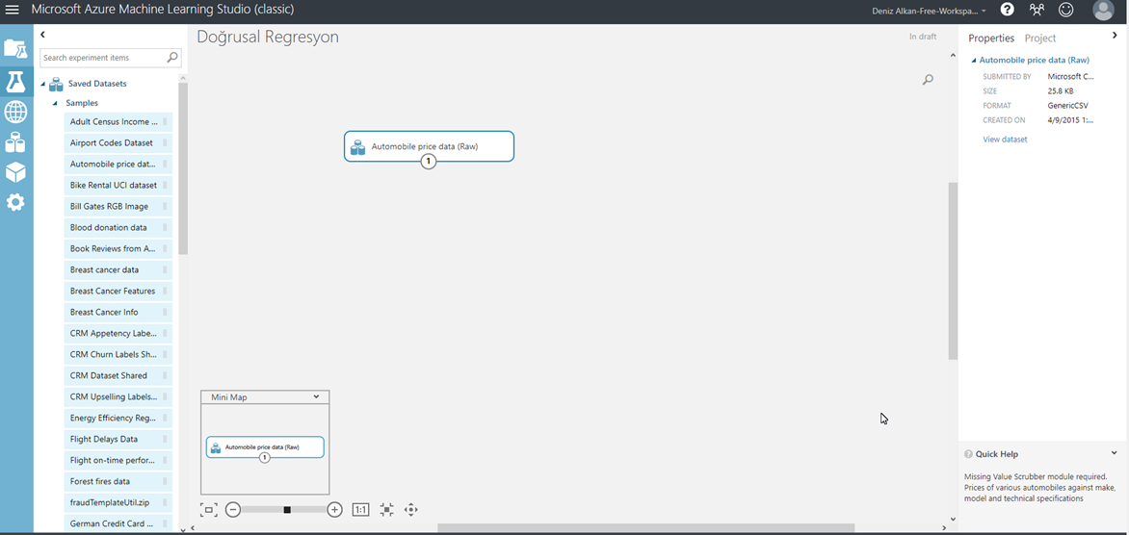Collapse the Saved Datasets tree node

[x=43, y=85]
